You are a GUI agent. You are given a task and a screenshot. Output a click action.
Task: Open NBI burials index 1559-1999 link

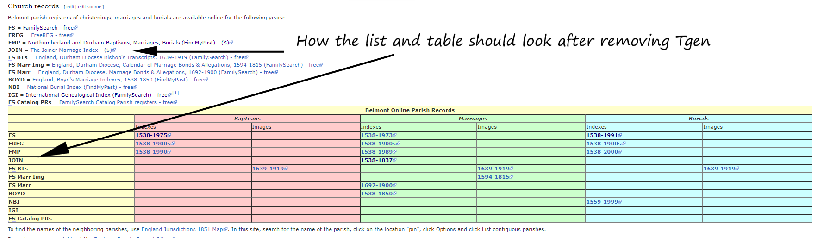pyautogui.click(x=602, y=202)
